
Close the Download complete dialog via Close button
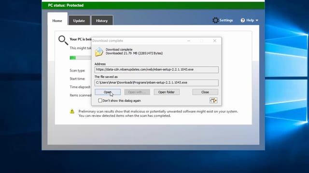(x=205, y=92)
